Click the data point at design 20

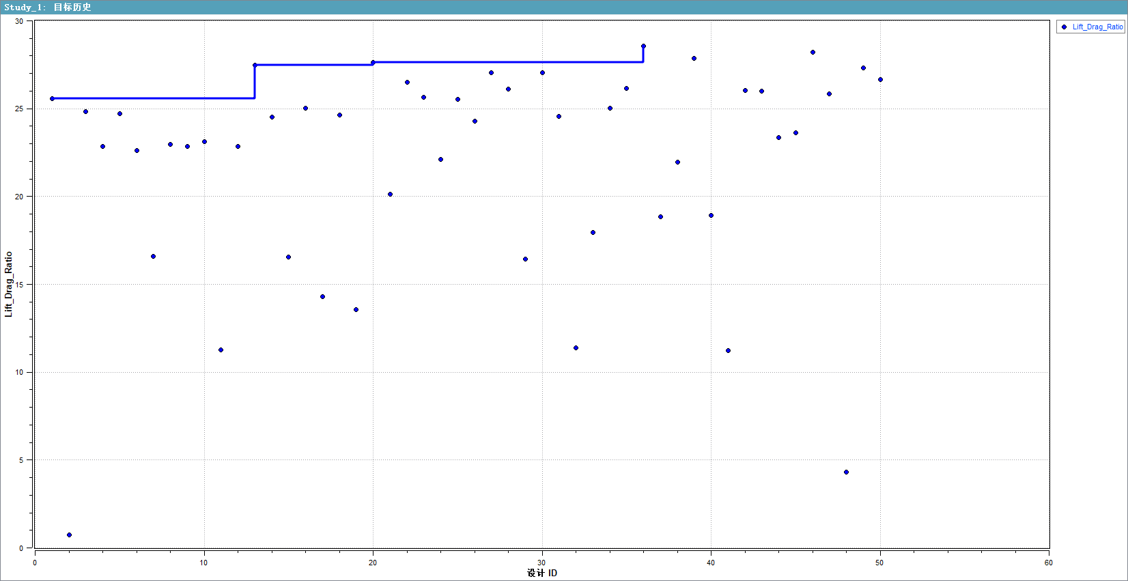(x=373, y=62)
